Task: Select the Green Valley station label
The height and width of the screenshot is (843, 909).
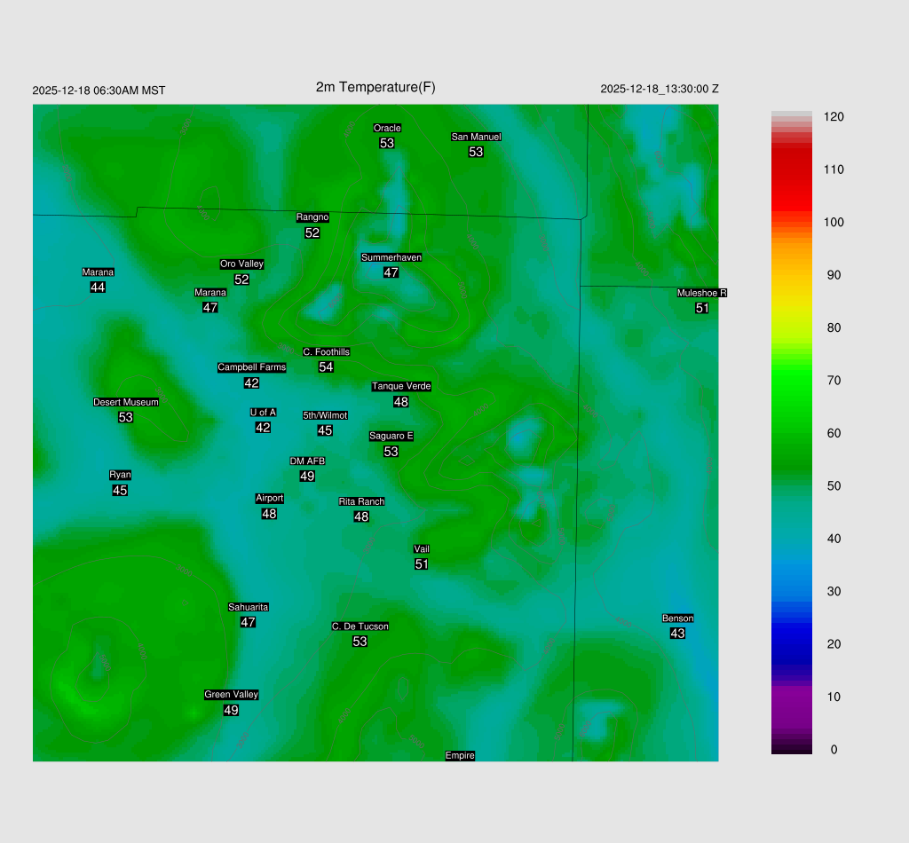Action: 231,695
